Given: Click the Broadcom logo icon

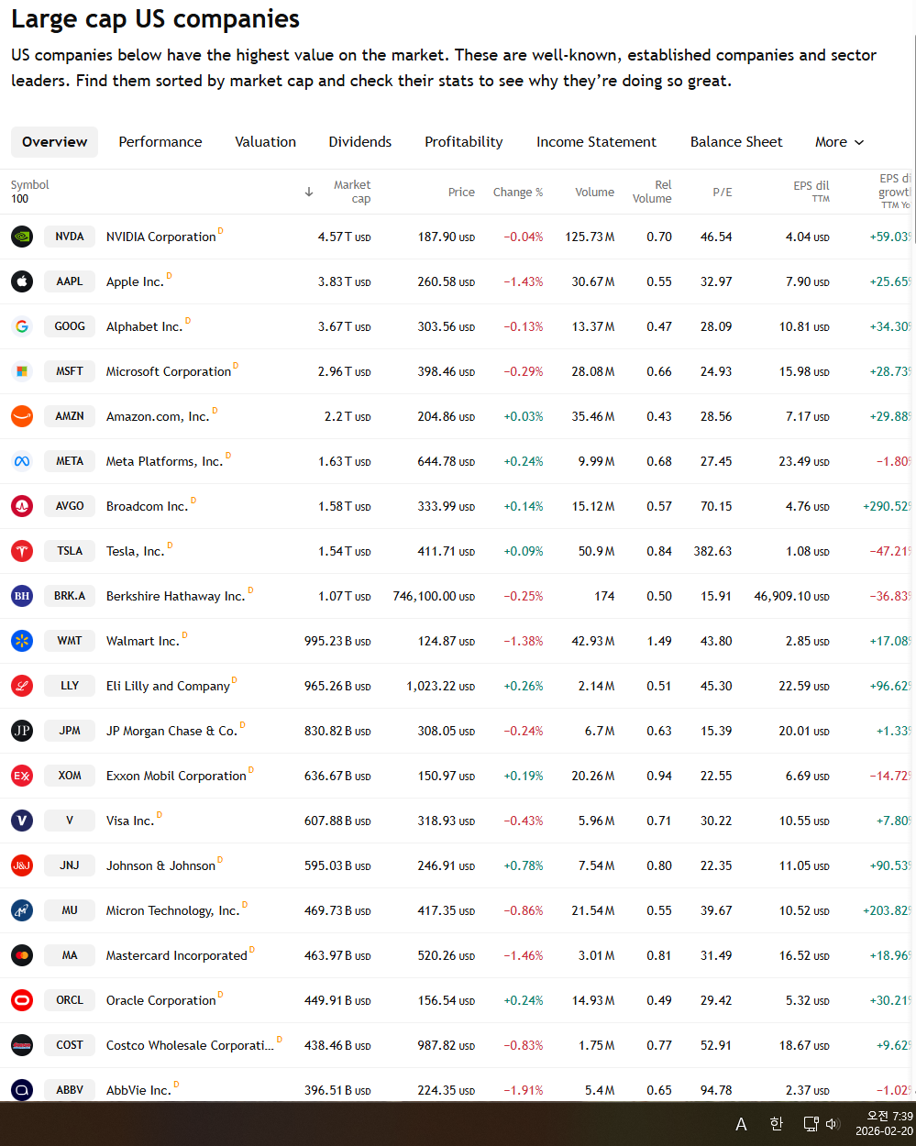Looking at the screenshot, I should [x=22, y=506].
